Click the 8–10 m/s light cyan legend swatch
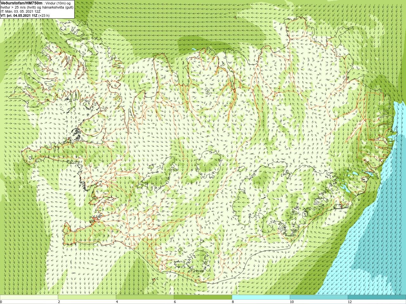Viewport: 406px width, 304px height. tap(261, 297)
